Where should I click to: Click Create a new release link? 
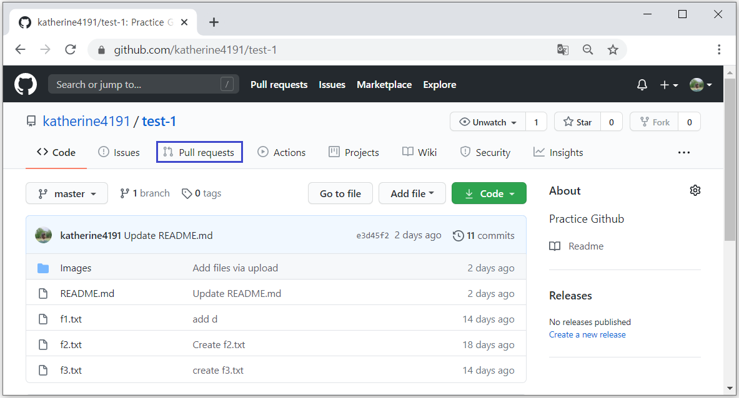click(587, 334)
